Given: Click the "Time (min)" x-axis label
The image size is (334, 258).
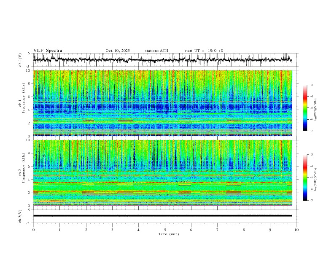Looking at the screenshot, I should click(x=169, y=234).
